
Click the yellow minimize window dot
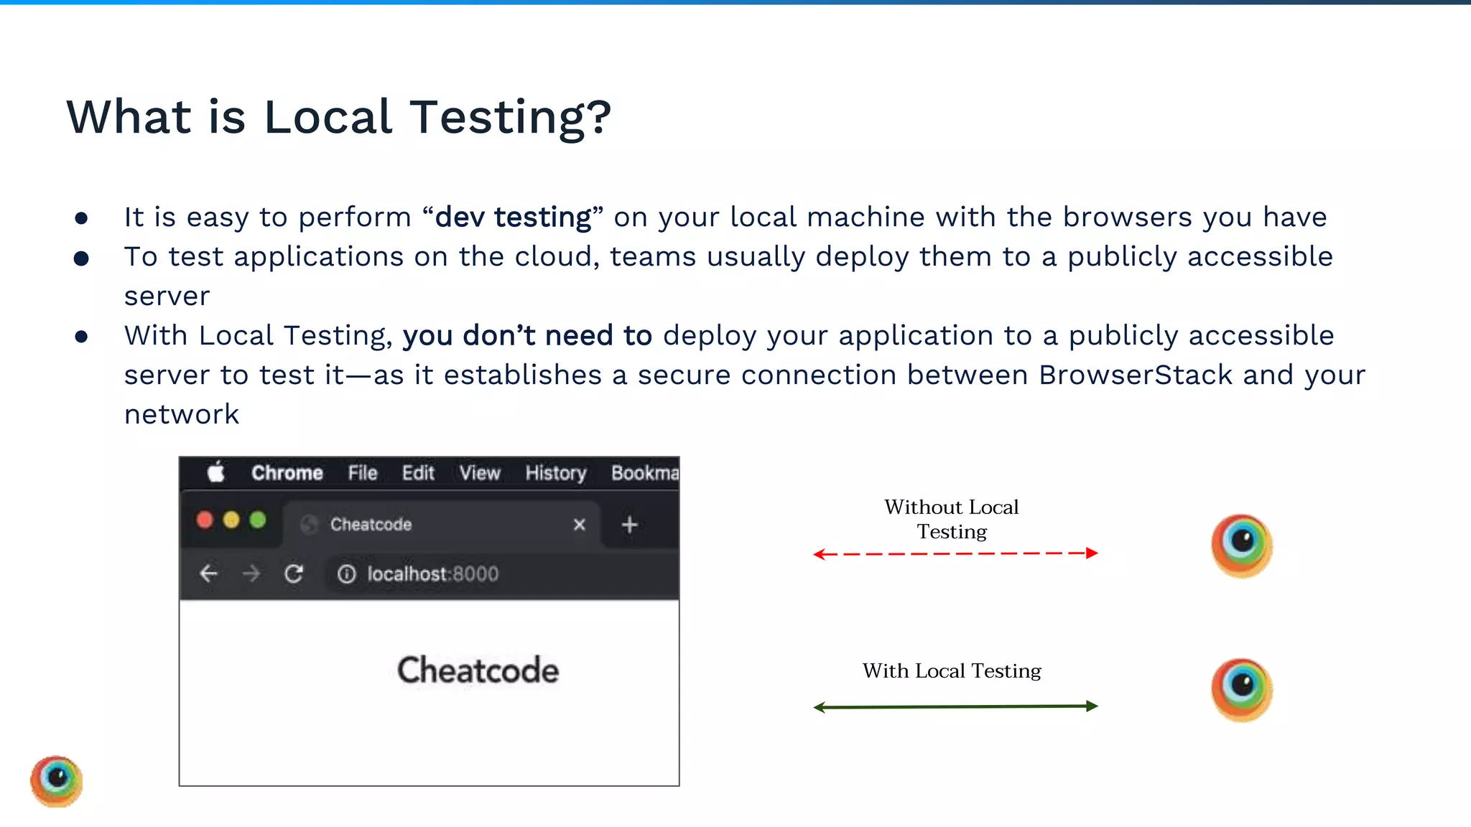231,520
